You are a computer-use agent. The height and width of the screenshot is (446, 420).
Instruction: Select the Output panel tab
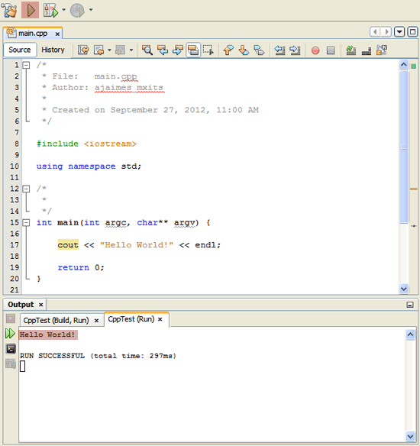point(21,305)
